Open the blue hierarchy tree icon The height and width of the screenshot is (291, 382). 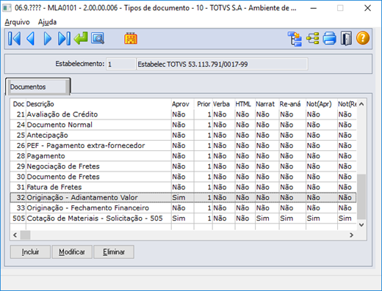(x=295, y=39)
